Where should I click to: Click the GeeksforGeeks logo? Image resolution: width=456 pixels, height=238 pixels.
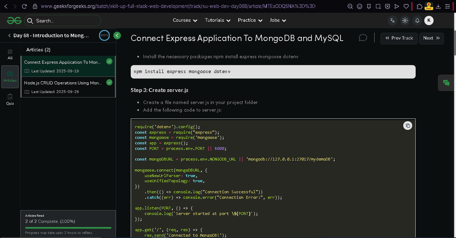pos(14,20)
